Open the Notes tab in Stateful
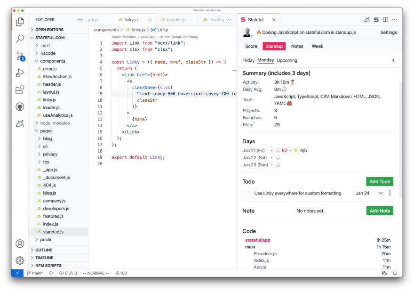The image size is (414, 292). [x=297, y=46]
